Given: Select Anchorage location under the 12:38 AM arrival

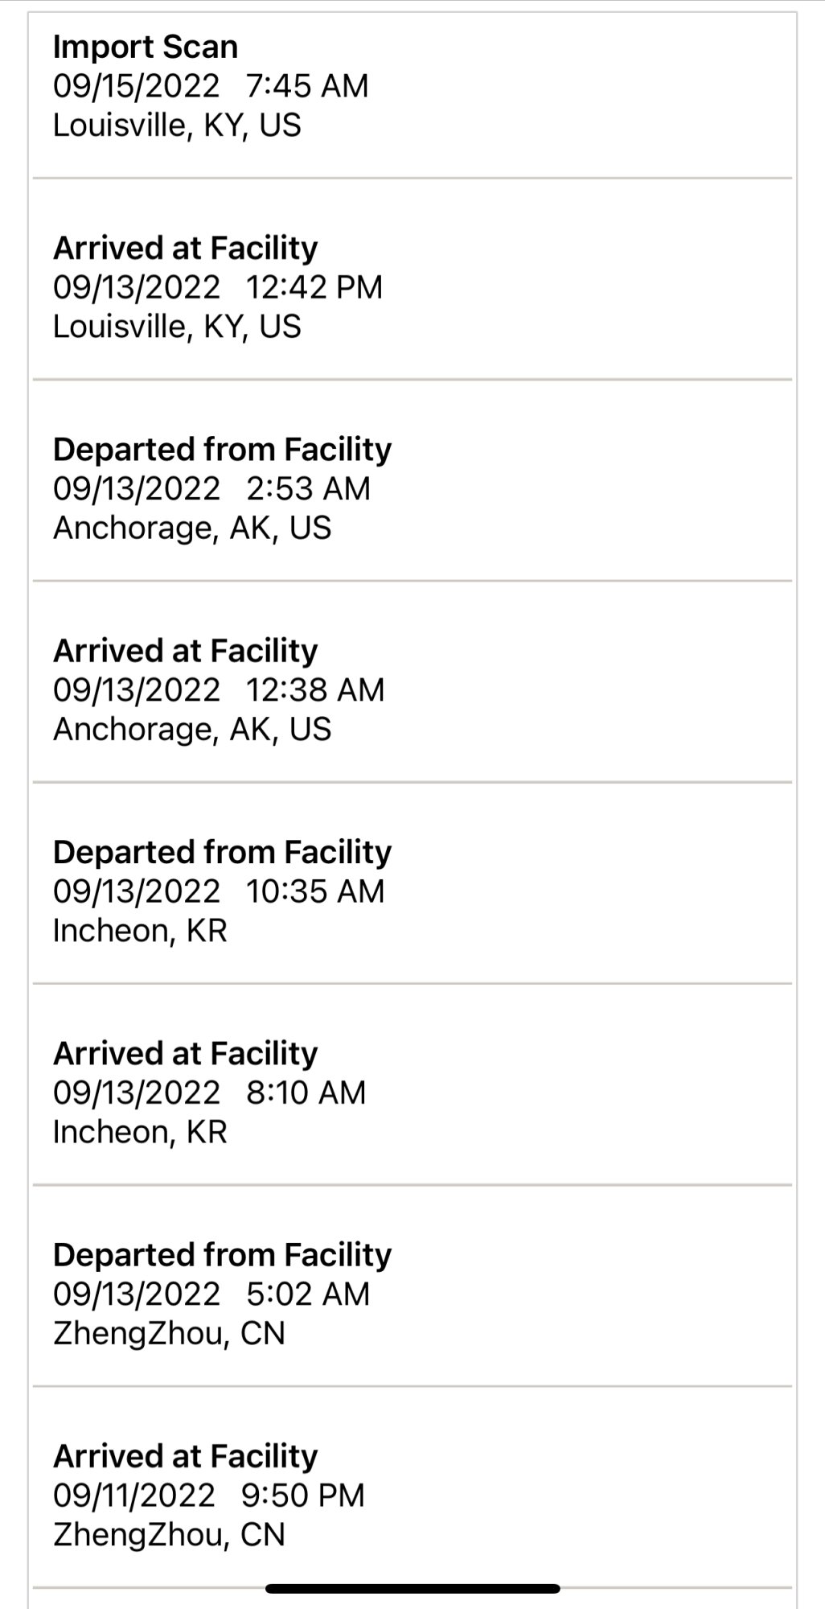Looking at the screenshot, I should tap(192, 729).
